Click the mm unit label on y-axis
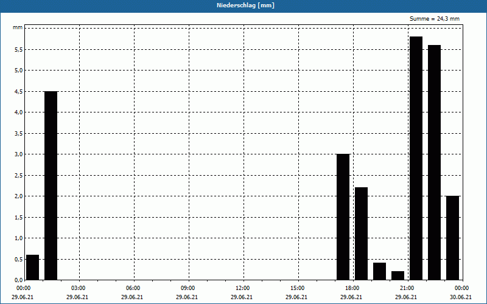Image resolution: width=487 pixels, height=304 pixels. (x=18, y=28)
